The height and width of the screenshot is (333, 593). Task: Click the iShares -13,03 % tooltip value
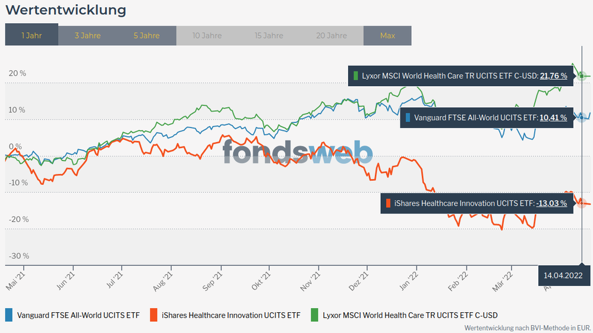551,203
